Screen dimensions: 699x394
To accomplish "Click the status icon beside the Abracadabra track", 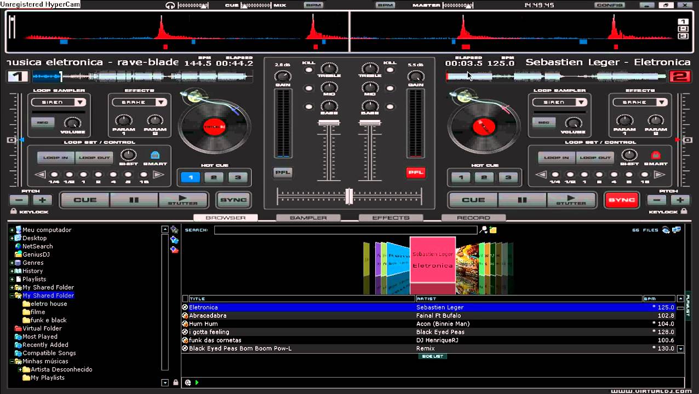I will (x=185, y=316).
